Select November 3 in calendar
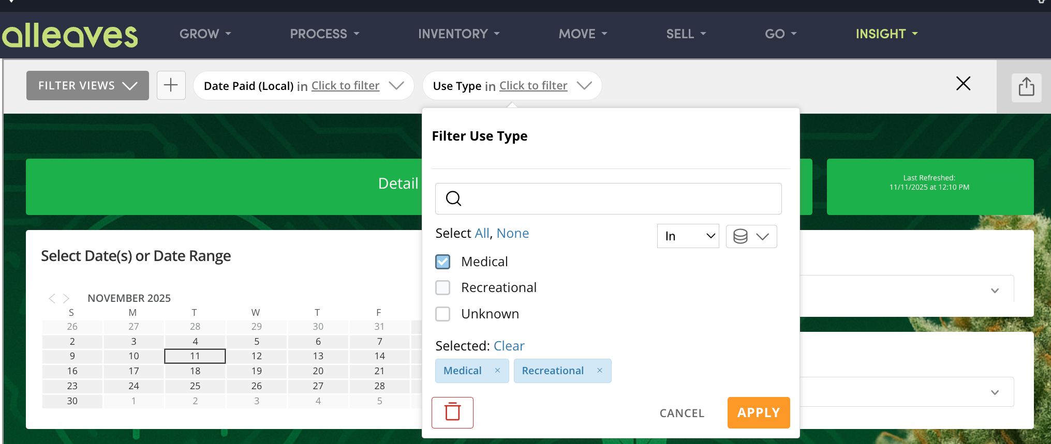 [x=134, y=341]
